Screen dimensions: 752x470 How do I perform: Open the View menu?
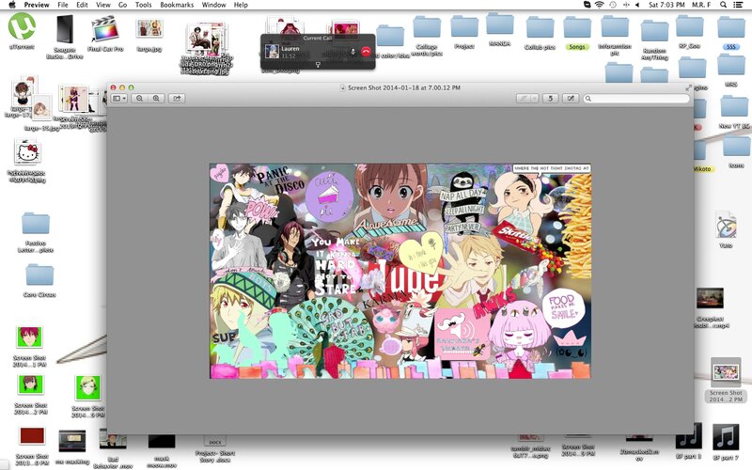pyautogui.click(x=102, y=5)
